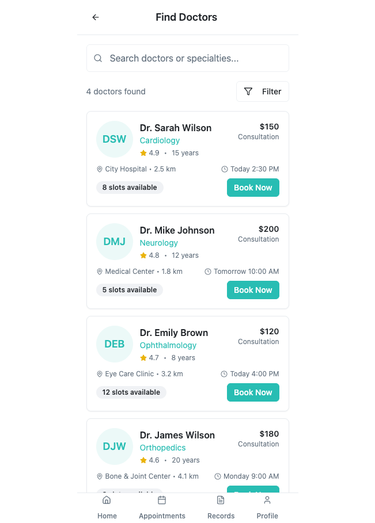Go back using the arrow icon
Screen dimensions: 375x523
pyautogui.click(x=96, y=17)
